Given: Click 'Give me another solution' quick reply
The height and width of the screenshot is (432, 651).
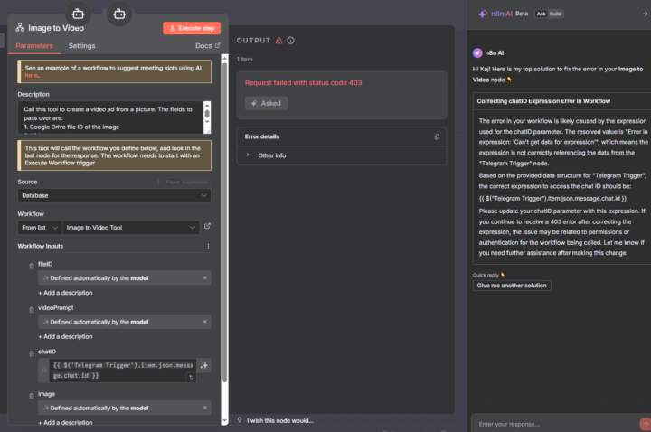Looking at the screenshot, I should coord(512,286).
